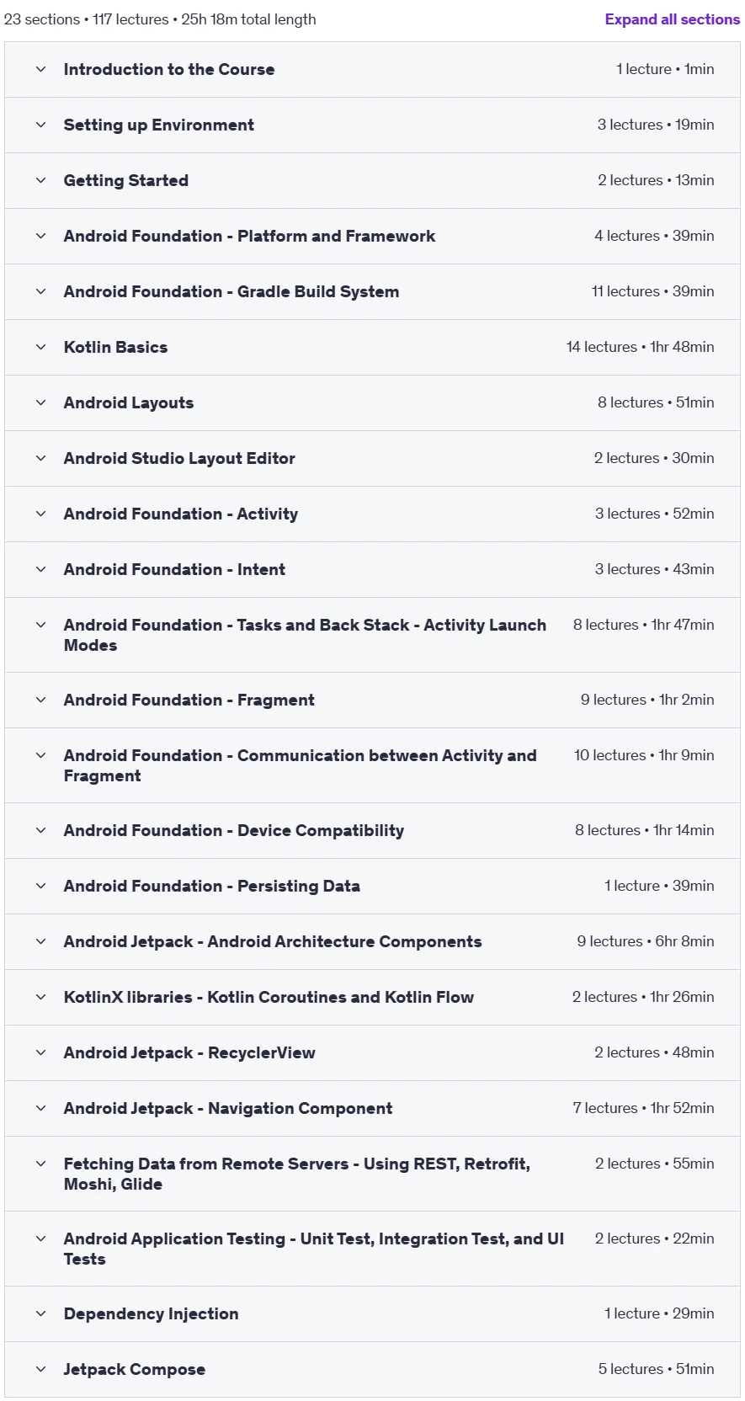Image resolution: width=745 pixels, height=1401 pixels.
Task: Click chevron beside Dependency Injection
Action: (x=40, y=1313)
